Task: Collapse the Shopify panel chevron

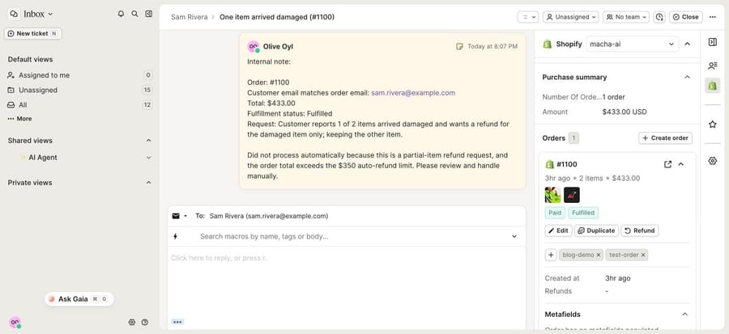Action: pos(687,44)
